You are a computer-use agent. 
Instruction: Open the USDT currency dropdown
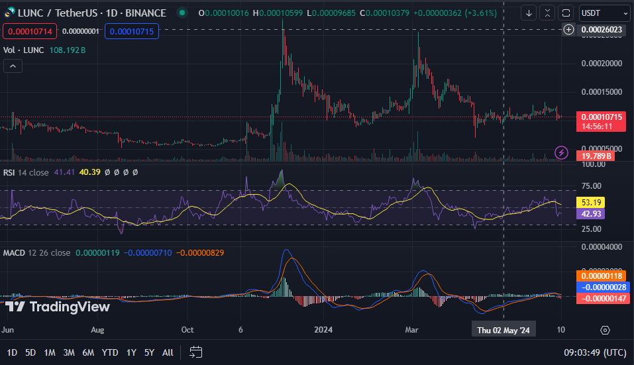tap(604, 13)
